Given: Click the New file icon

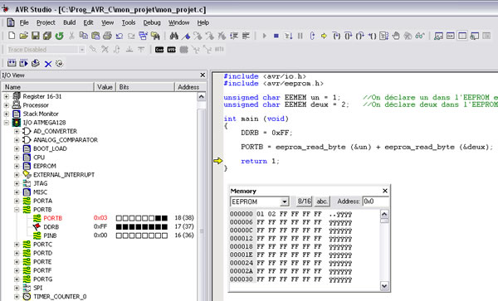Looking at the screenshot, I should click(x=12, y=36).
